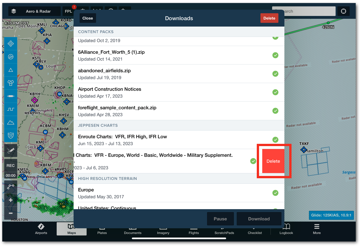361x246 pixels.
Task: Tap the KHSV airport marker on map
Action: coord(63,121)
